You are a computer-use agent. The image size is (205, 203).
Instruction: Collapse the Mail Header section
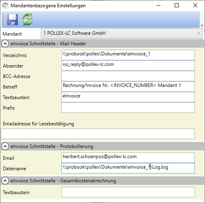tap(5, 44)
